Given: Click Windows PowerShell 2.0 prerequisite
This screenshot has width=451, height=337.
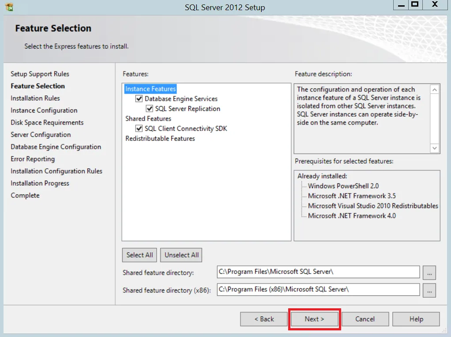Looking at the screenshot, I should coord(343,186).
